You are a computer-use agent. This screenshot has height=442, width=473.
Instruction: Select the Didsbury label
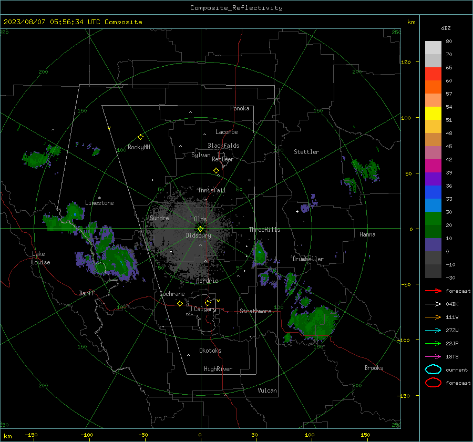point(198,235)
